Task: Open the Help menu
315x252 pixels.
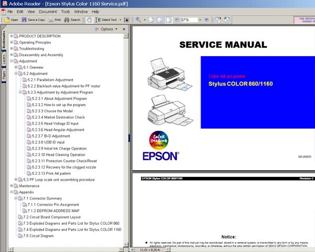Action: [x=96, y=12]
